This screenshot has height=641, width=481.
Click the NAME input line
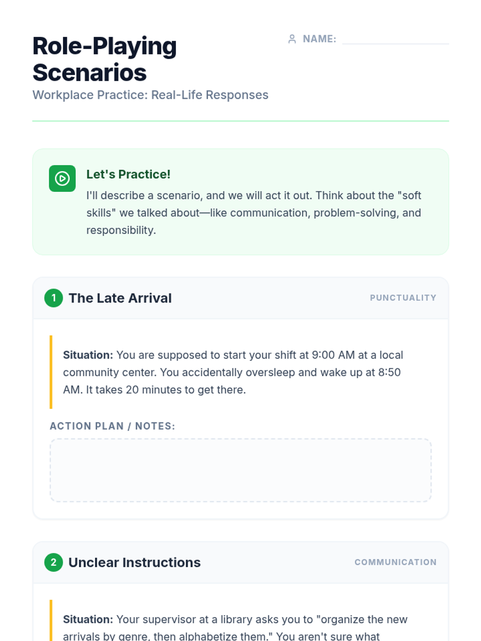[395, 39]
